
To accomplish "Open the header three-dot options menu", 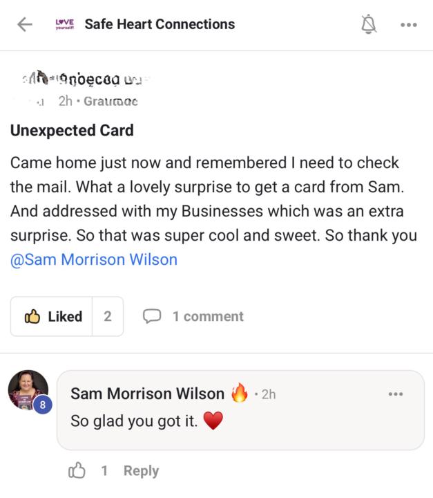I will pyautogui.click(x=408, y=25).
